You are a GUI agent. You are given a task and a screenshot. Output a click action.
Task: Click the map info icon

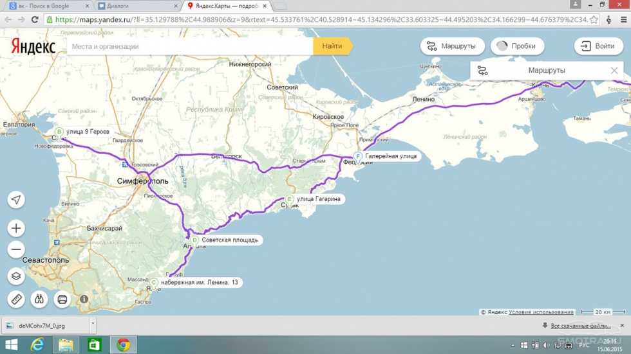tap(84, 299)
